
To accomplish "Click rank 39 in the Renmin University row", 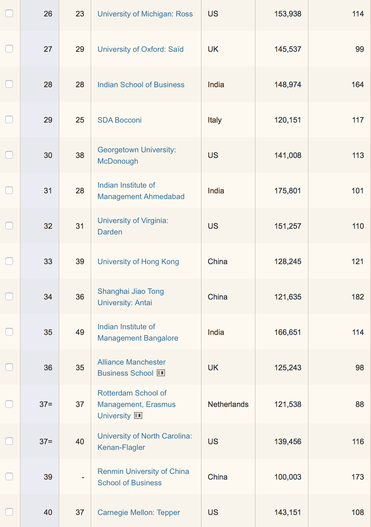I will [x=48, y=477].
